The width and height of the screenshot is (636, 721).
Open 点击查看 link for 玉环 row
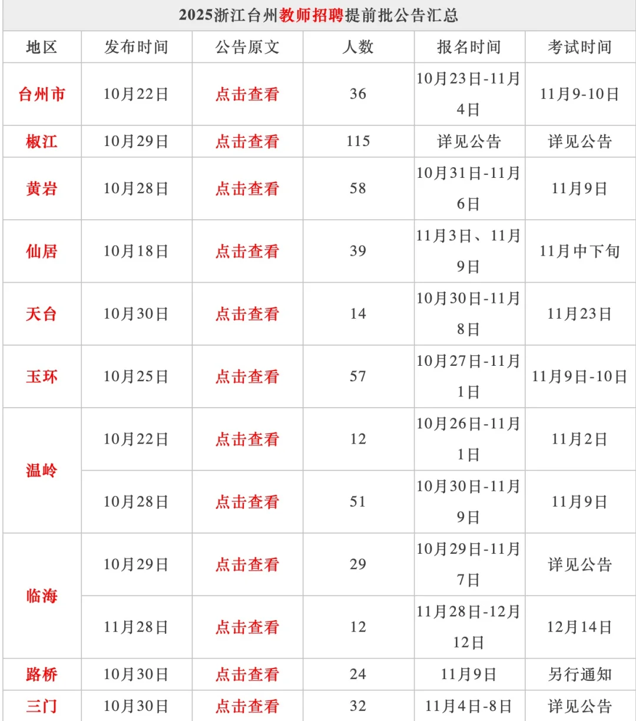pos(247,376)
